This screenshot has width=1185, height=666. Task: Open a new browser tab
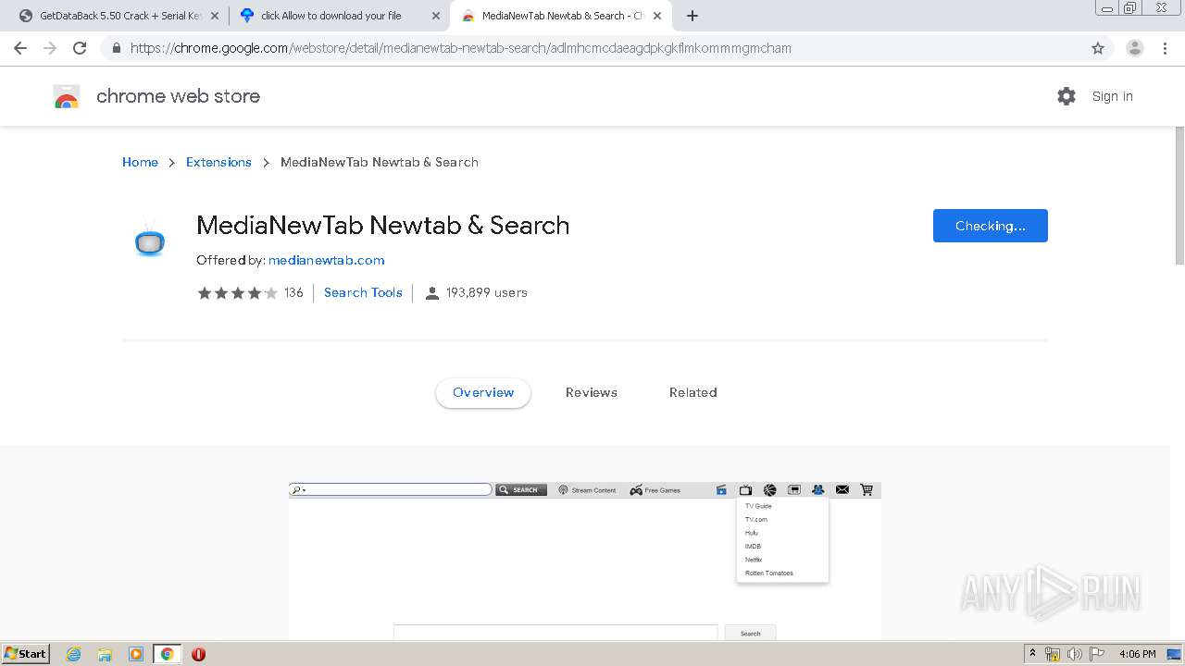coord(692,16)
